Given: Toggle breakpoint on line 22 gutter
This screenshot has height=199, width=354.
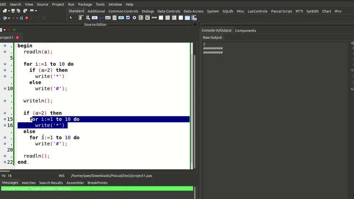Looking at the screenshot, I should (x=4, y=162).
